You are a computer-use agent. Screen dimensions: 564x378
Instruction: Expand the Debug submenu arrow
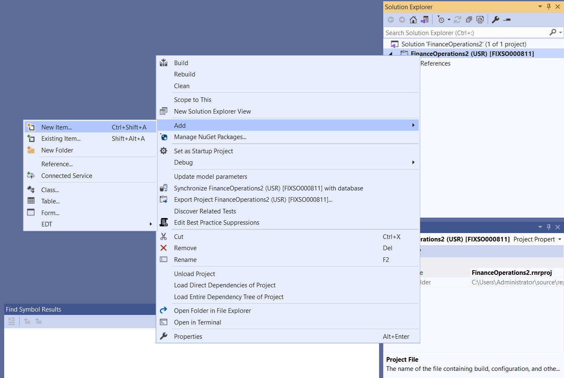413,162
